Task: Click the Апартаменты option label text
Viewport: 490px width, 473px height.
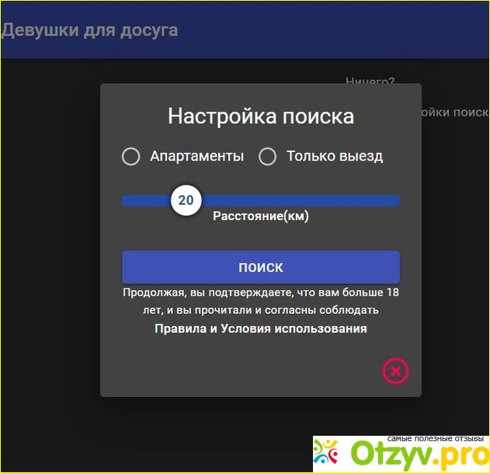Action: point(196,157)
